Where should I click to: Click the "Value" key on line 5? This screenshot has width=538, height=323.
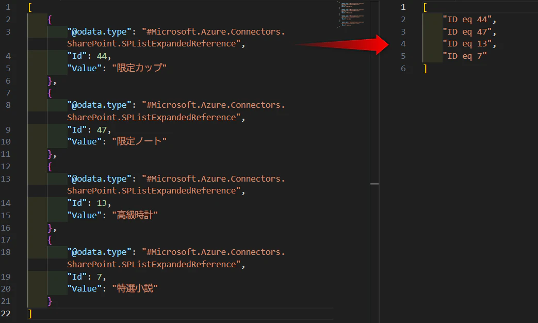(85, 68)
